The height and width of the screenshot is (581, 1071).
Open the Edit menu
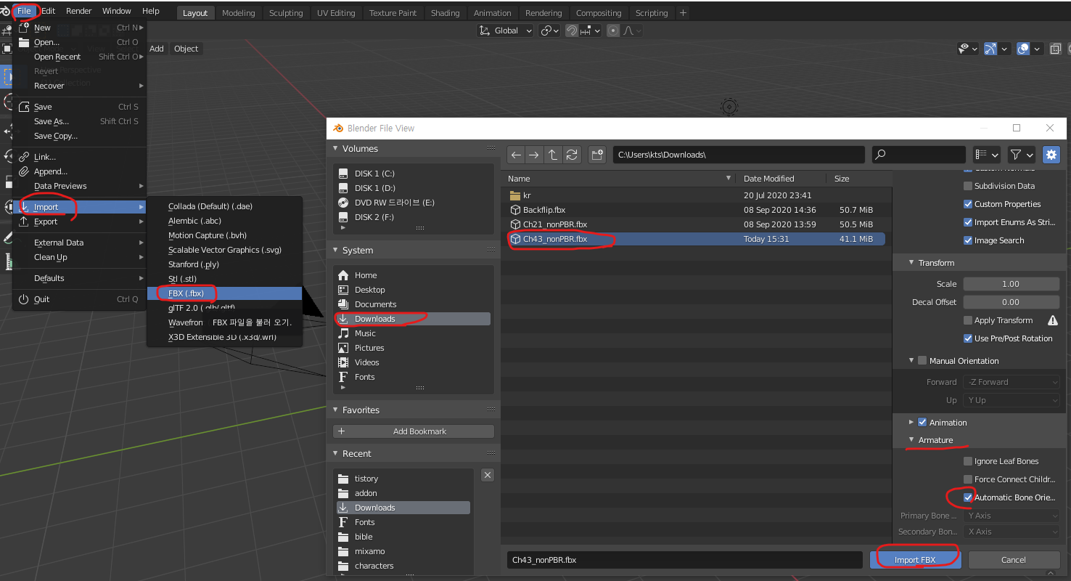pyautogui.click(x=48, y=11)
